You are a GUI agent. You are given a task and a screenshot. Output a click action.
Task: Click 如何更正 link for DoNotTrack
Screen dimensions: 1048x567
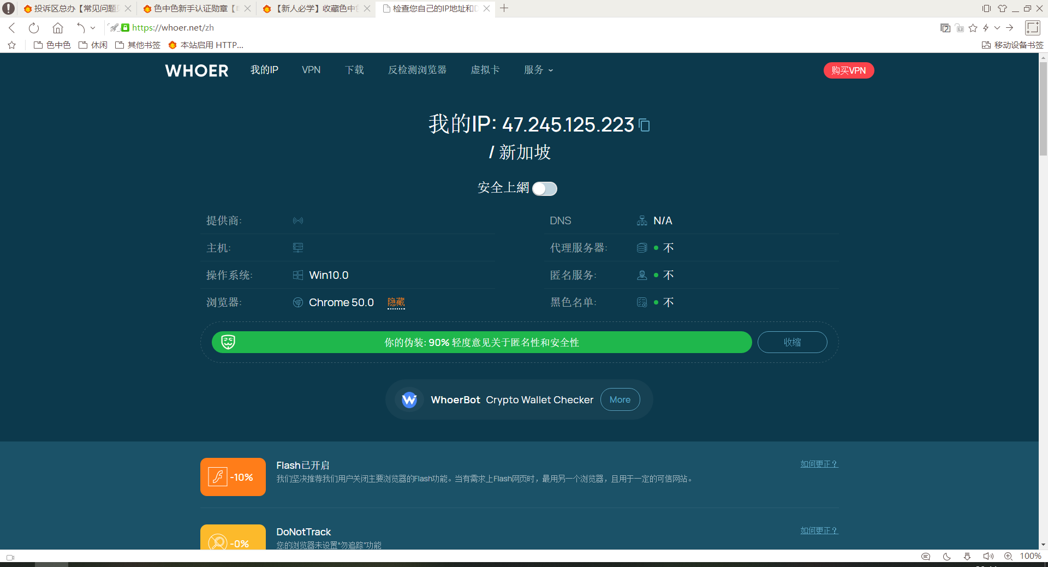coord(819,530)
